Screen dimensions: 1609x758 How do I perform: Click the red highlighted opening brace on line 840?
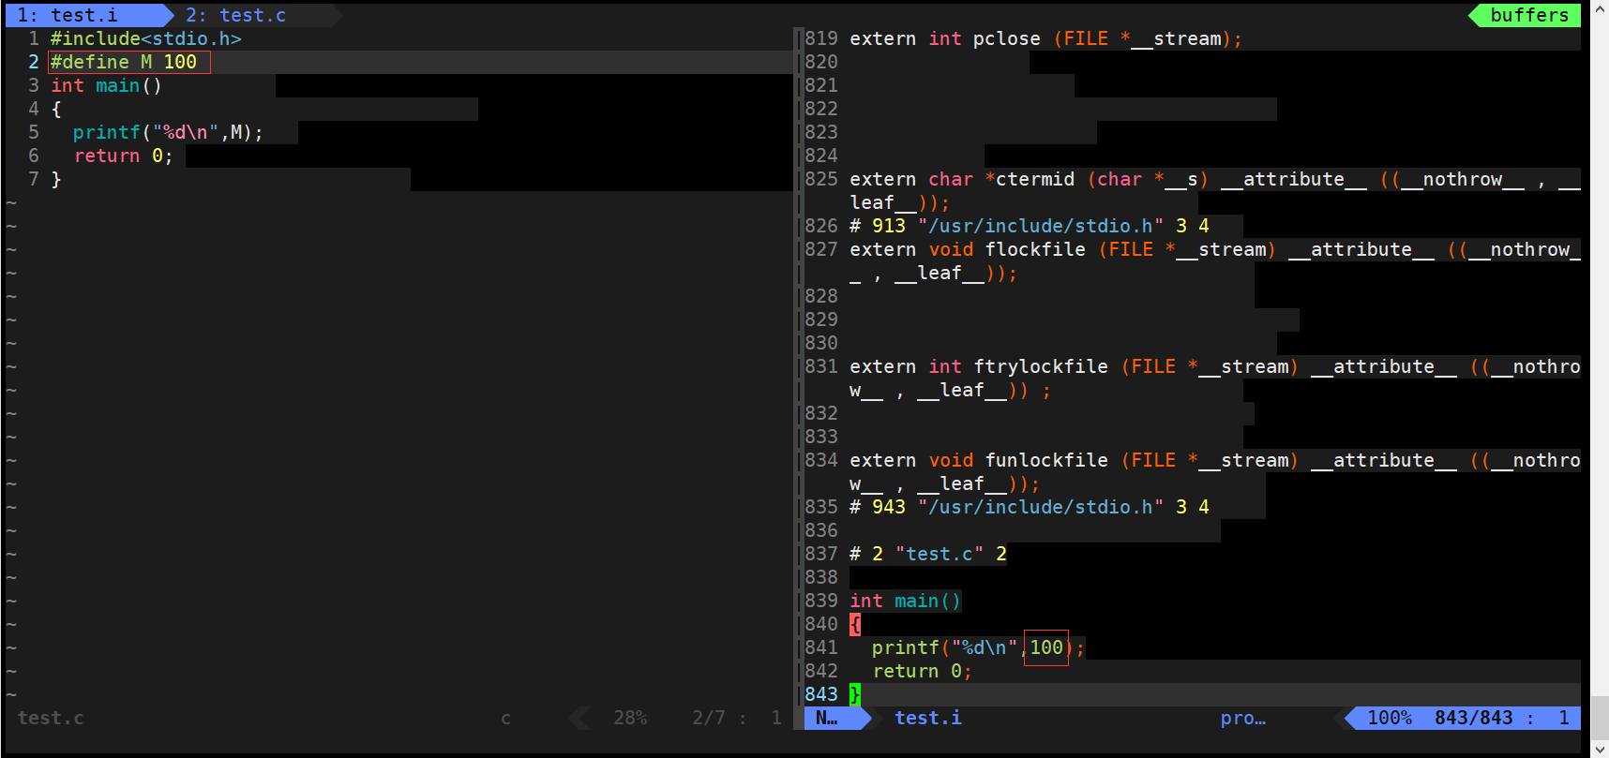click(x=855, y=624)
